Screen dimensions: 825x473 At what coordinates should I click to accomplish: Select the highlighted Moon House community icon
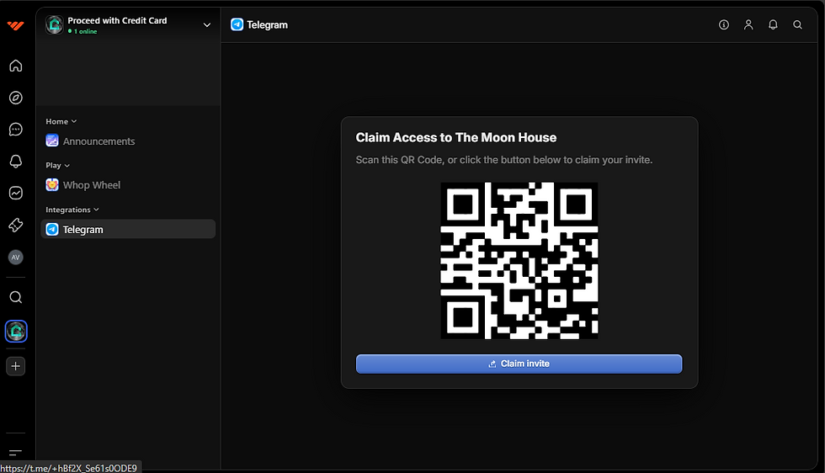tap(16, 332)
